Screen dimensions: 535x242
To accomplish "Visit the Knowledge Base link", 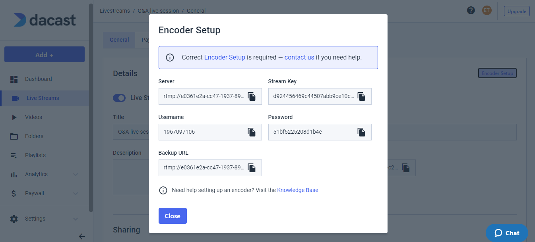I will [x=297, y=190].
